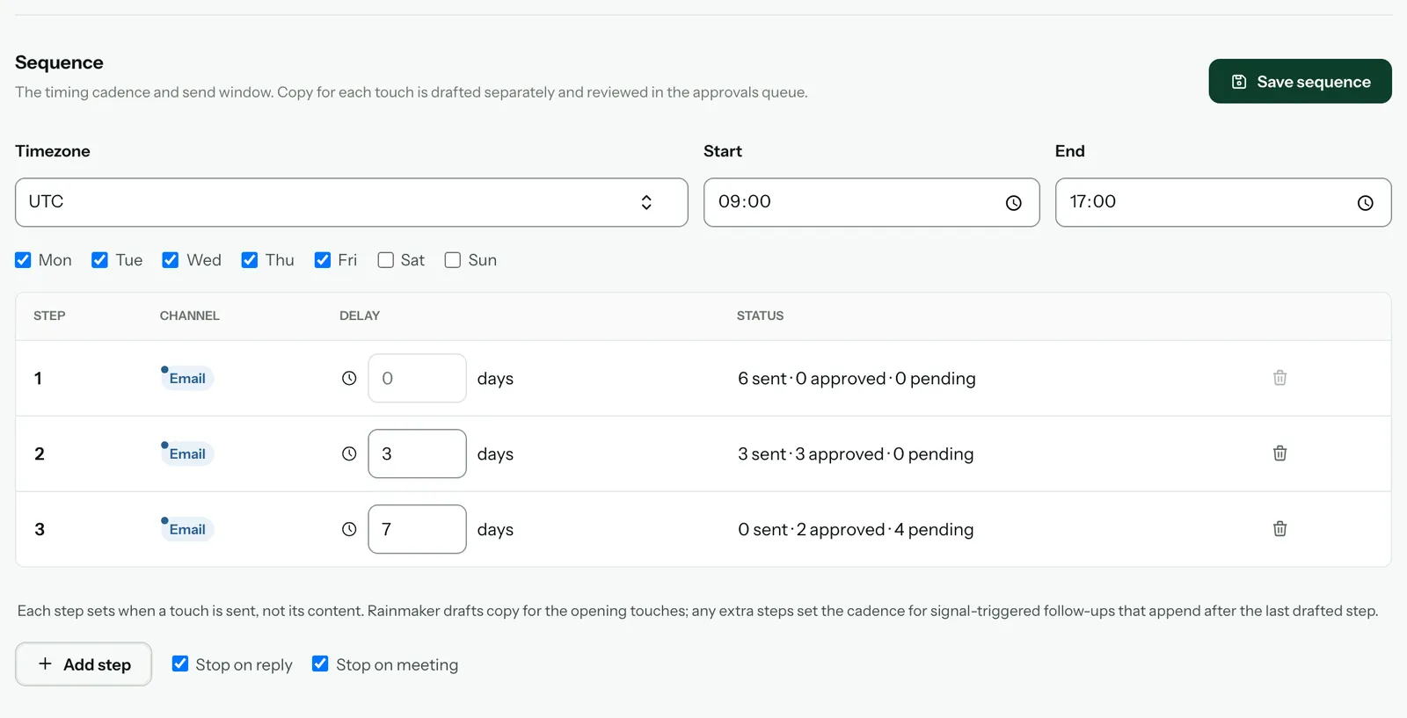Toggle Stop on meeting checkbox
1407x718 pixels.
pos(320,664)
